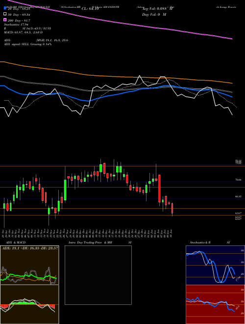Click the 'Avg Vol: 0.088 M' label
The height and width of the screenshot is (324, 245).
click(x=157, y=9)
